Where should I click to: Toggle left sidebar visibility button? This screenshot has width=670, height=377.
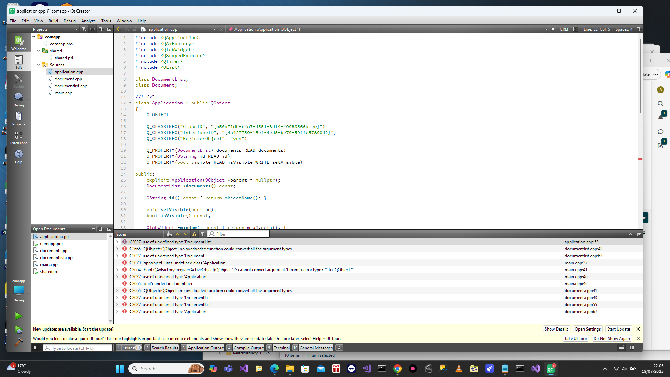(x=36, y=348)
